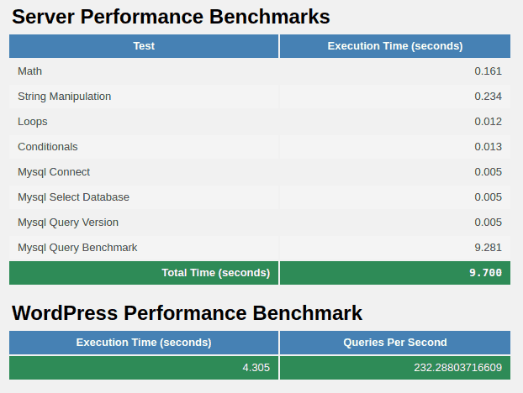523x393 pixels.
Task: Select the Mysql Connect row label
Action: click(x=54, y=172)
